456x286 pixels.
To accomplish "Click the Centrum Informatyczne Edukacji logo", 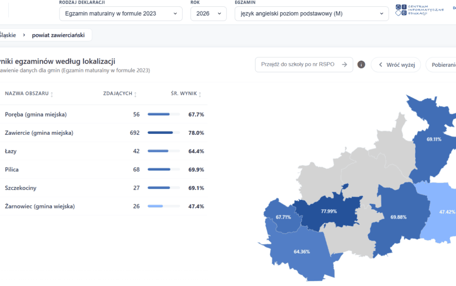I will 419,10.
